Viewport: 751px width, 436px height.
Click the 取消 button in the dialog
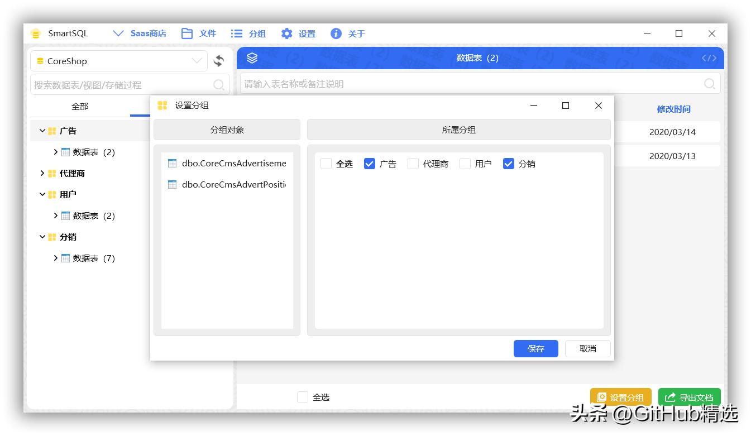(587, 348)
